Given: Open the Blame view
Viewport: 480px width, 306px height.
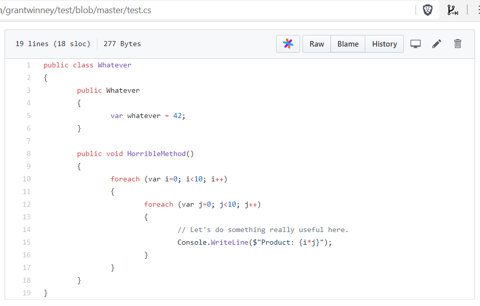Looking at the screenshot, I should click(x=348, y=44).
